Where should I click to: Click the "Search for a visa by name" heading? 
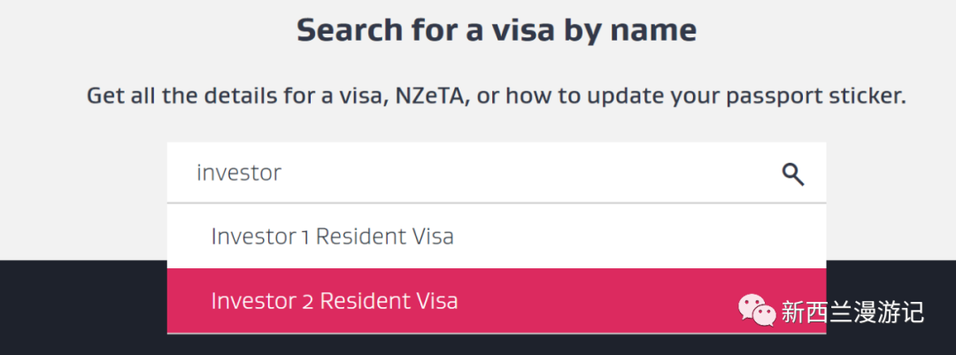tap(496, 30)
